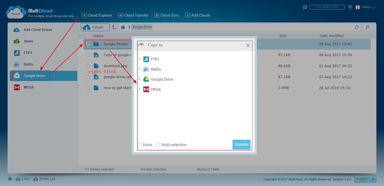Sort by Date modified column
Screen dimensions: 384x186
[x=331, y=36]
